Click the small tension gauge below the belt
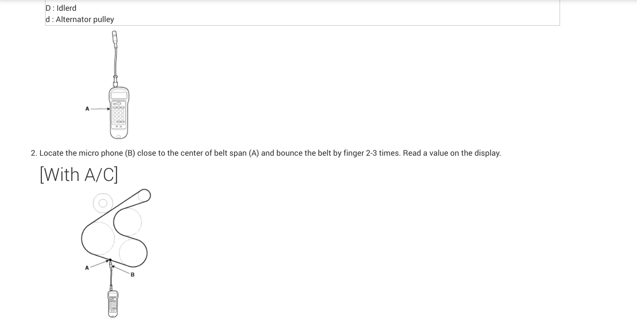This screenshot has height=324, width=637. click(x=113, y=303)
